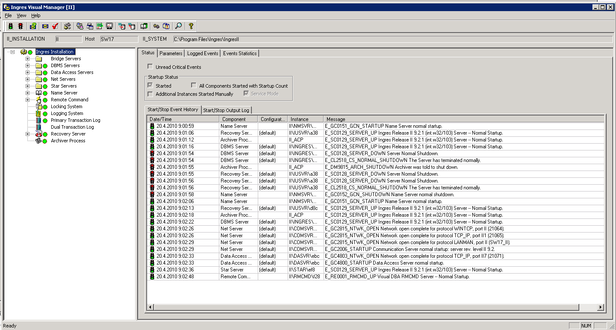Image resolution: width=616 pixels, height=330 pixels.
Task: Check Additional Instances Started Manually
Action: [x=150, y=94]
